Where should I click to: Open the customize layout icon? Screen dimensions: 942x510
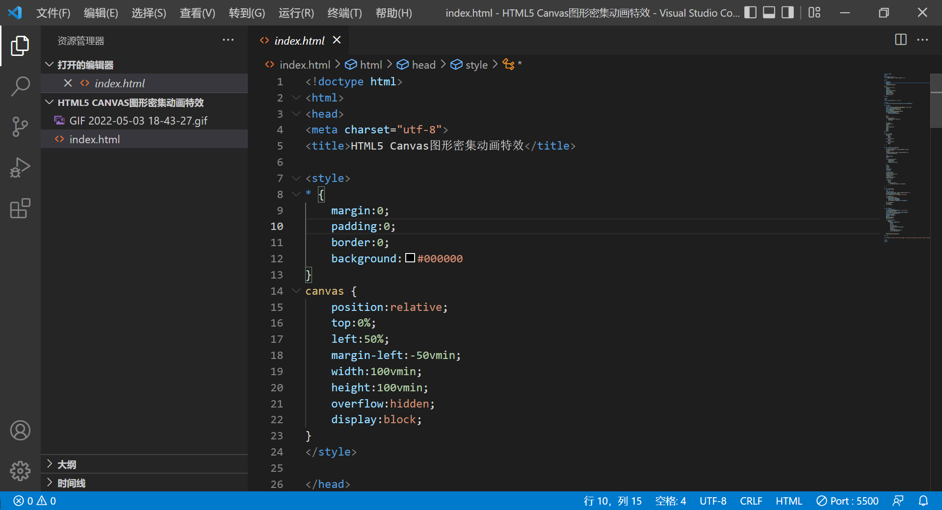814,12
